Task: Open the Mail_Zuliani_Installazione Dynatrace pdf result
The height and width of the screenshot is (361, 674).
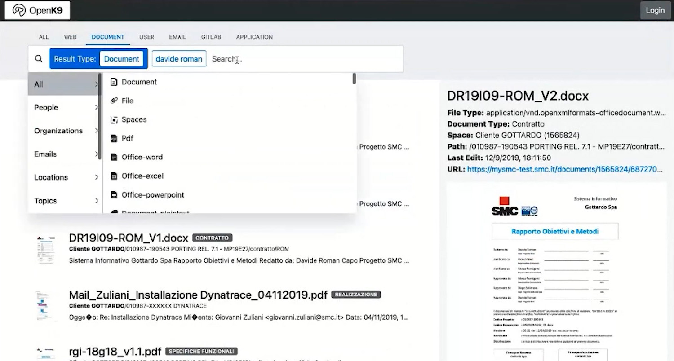Action: (x=198, y=295)
